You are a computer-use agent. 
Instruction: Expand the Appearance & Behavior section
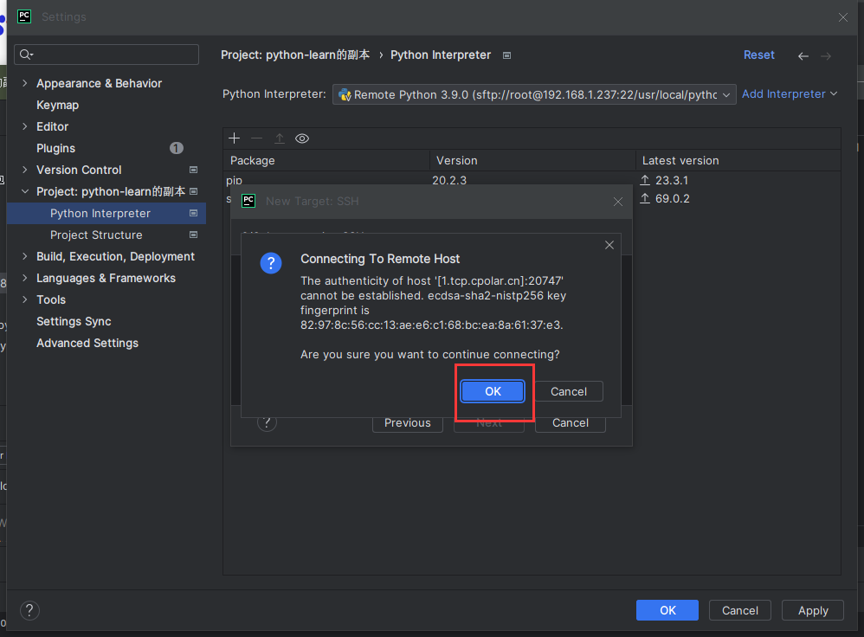(x=25, y=83)
